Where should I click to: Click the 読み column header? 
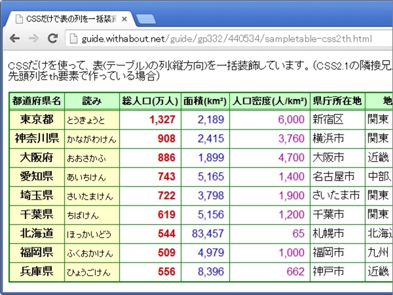92,101
